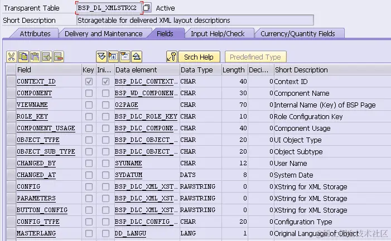Click the Collapse All Includes icon
The image size is (391, 241).
[x=137, y=57]
